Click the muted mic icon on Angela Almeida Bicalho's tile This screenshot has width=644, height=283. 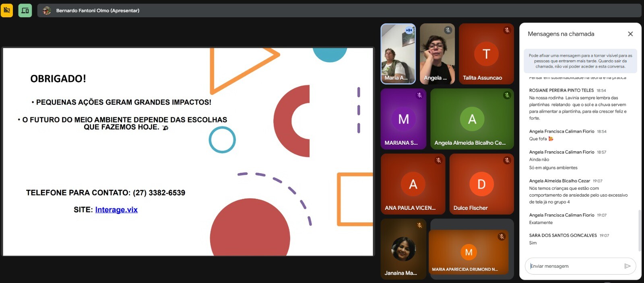point(507,95)
